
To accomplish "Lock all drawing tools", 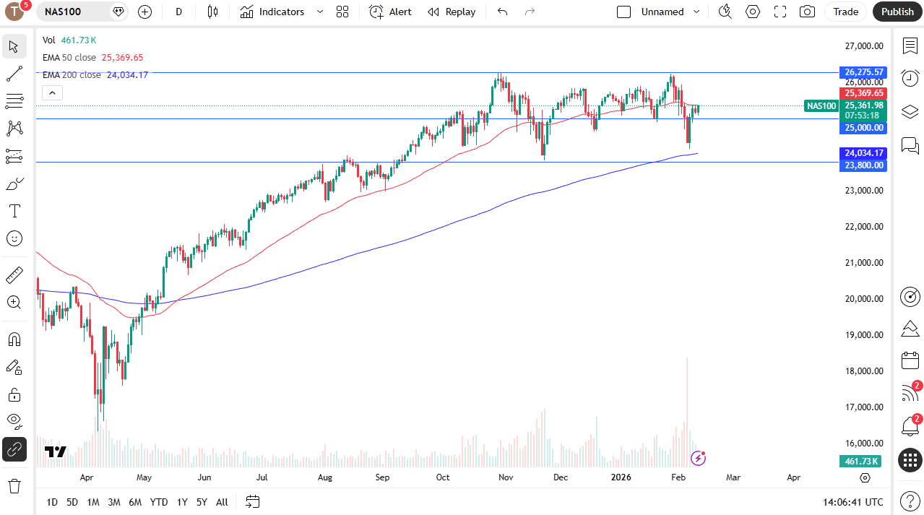I will 14,394.
